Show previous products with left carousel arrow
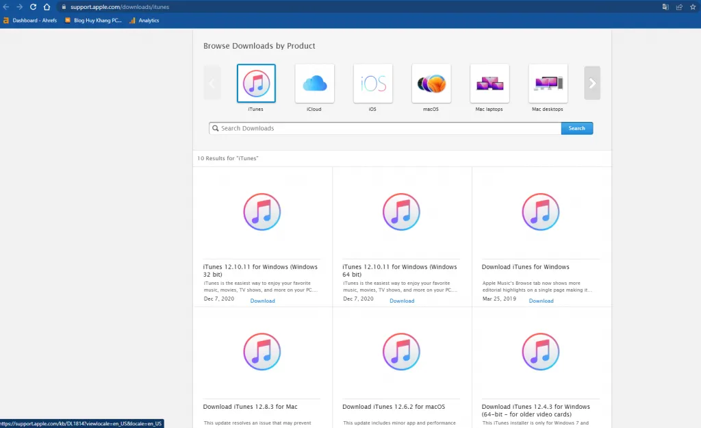701x428 pixels. click(212, 83)
